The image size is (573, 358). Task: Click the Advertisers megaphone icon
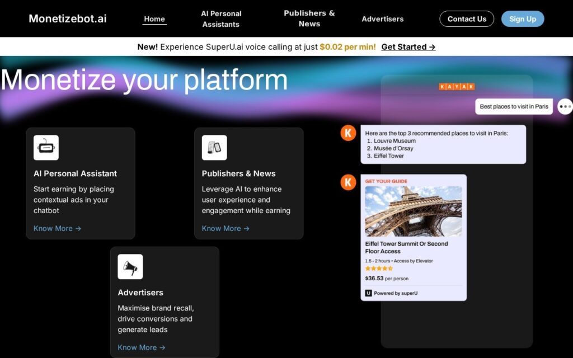(x=130, y=267)
